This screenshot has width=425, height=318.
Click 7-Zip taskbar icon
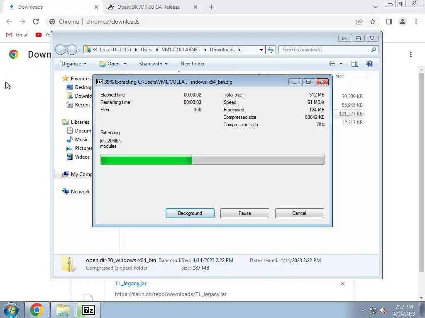click(x=88, y=310)
